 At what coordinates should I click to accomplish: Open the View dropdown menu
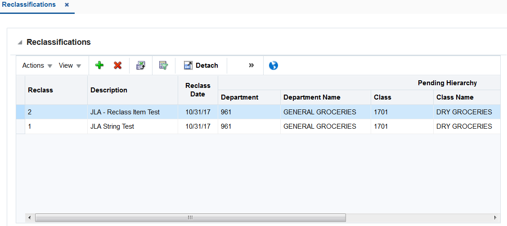[70, 65]
